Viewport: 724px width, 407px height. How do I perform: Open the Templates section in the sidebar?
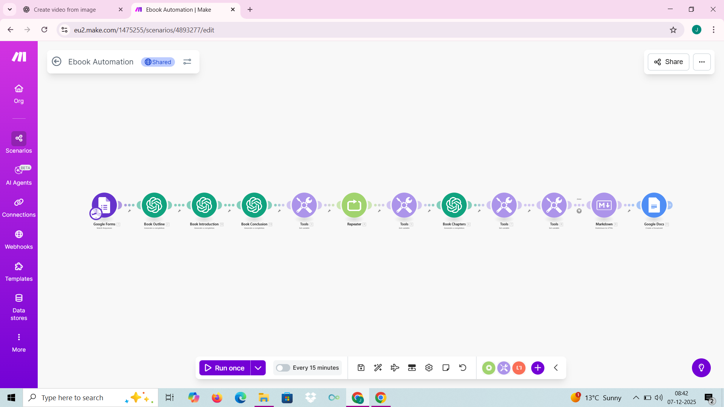click(x=18, y=272)
